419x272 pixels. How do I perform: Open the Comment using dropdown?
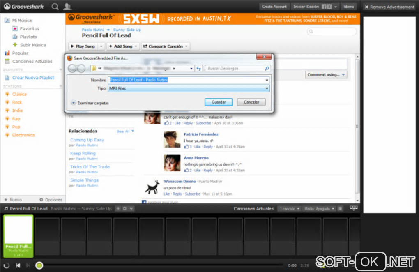(x=326, y=74)
